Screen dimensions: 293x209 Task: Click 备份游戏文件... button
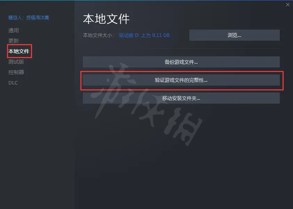click(x=181, y=62)
